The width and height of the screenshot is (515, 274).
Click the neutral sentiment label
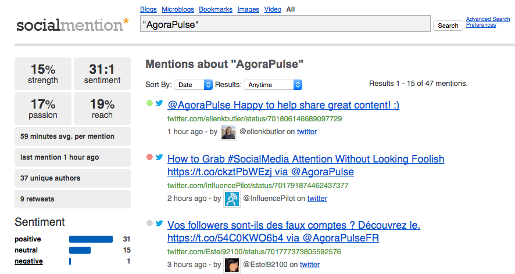[26, 250]
